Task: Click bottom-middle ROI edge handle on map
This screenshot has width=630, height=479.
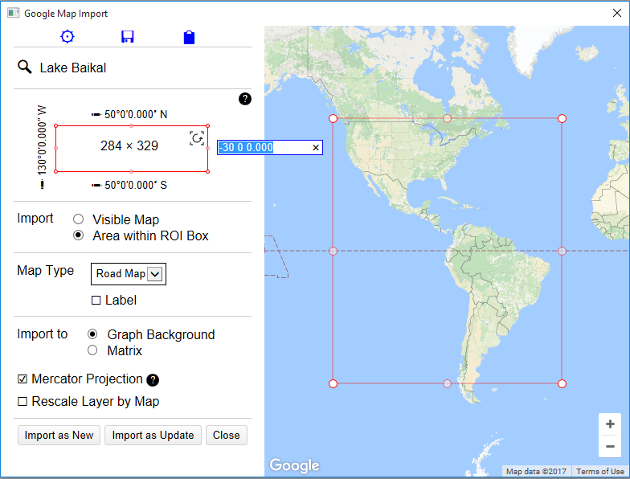Action: tap(447, 384)
